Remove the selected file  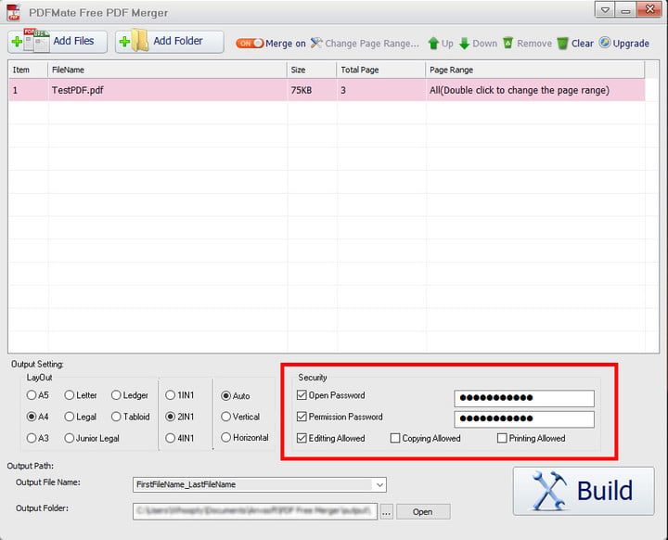(526, 44)
